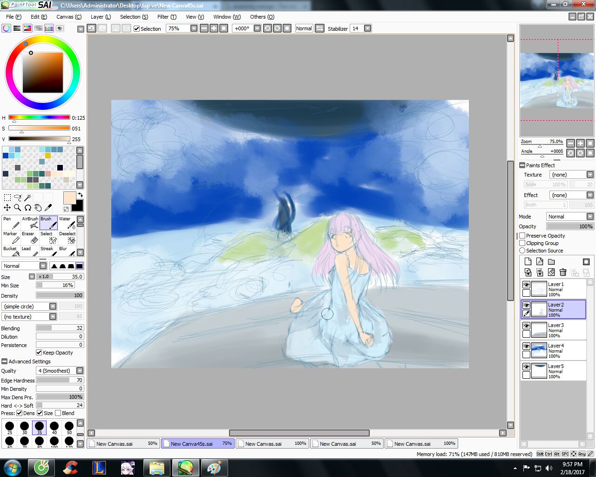Viewport: 596px width, 477px height.
Task: Zoom in using toolbar plus button
Action: tap(214, 28)
